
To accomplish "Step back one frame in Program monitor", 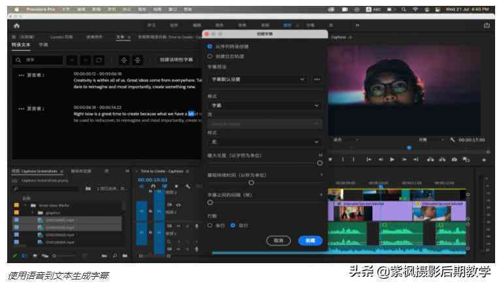I will coord(381,159).
